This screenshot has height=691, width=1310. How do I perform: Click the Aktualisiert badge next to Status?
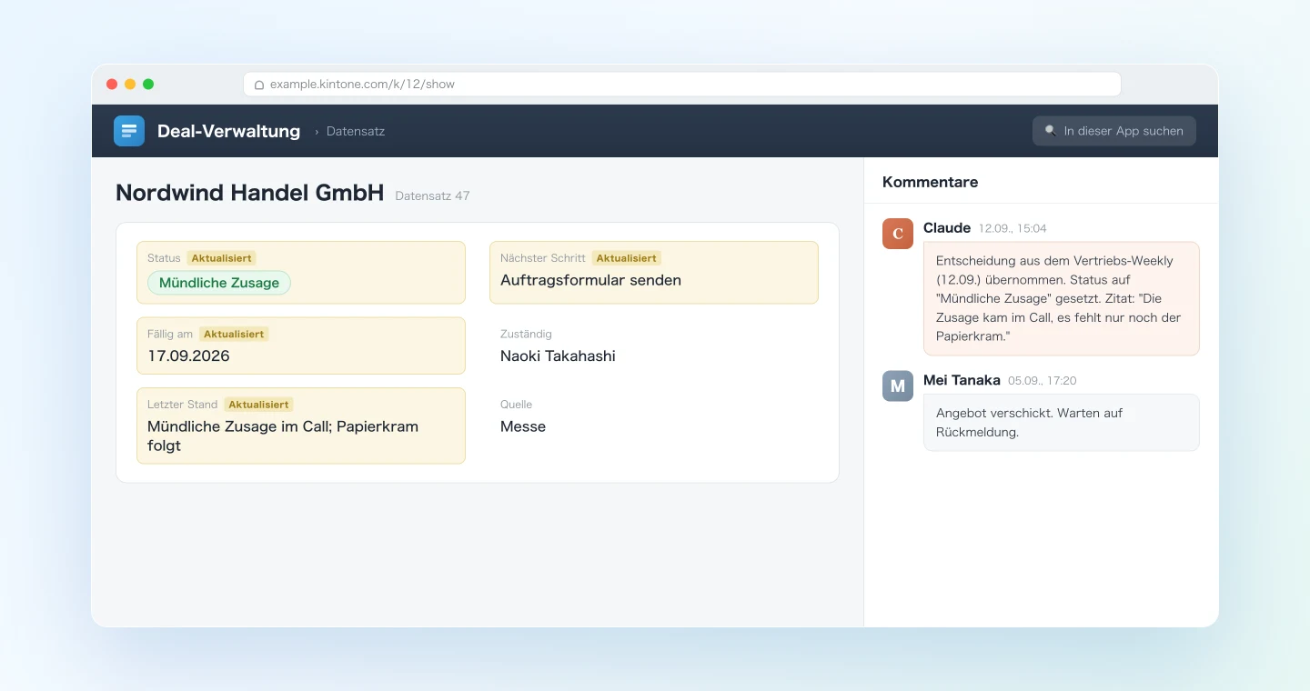point(222,258)
